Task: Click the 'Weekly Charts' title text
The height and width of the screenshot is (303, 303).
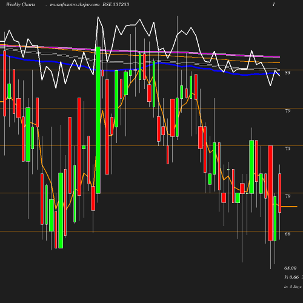Action: [21, 4]
